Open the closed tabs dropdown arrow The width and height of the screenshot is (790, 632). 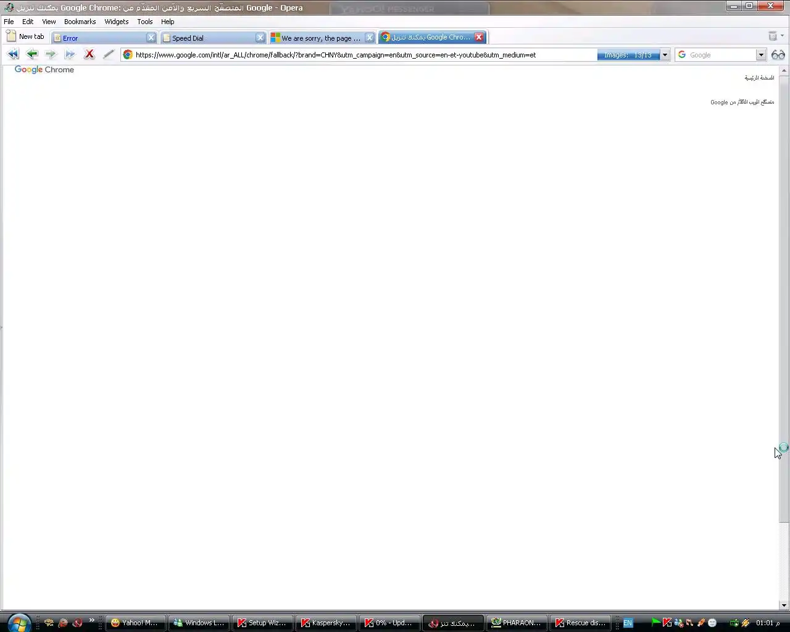782,36
